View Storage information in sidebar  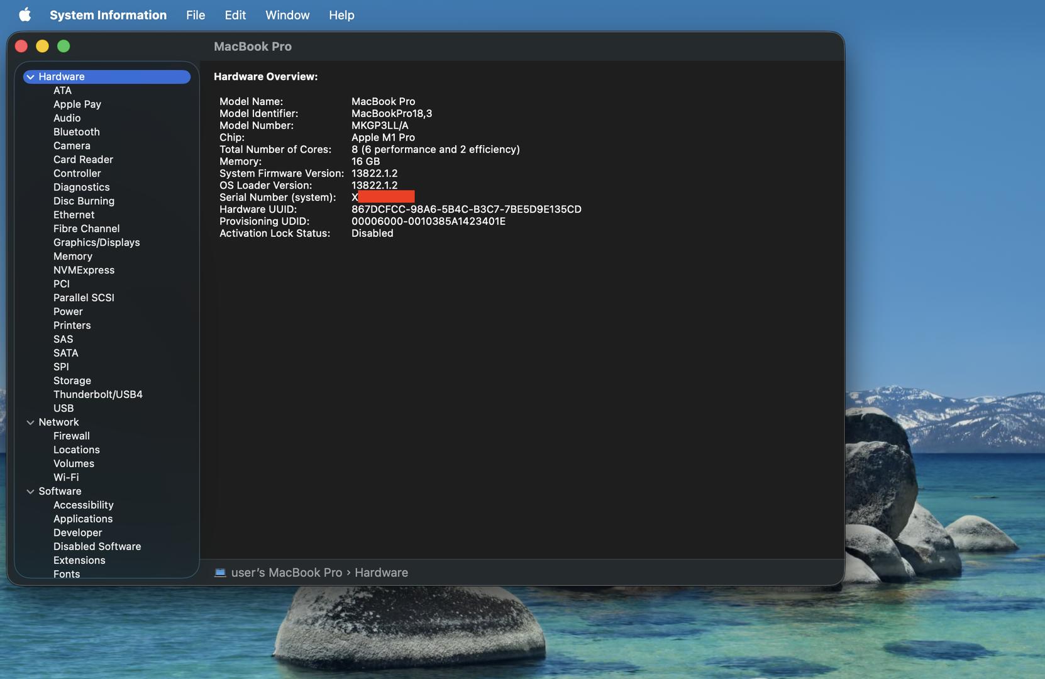[72, 381]
